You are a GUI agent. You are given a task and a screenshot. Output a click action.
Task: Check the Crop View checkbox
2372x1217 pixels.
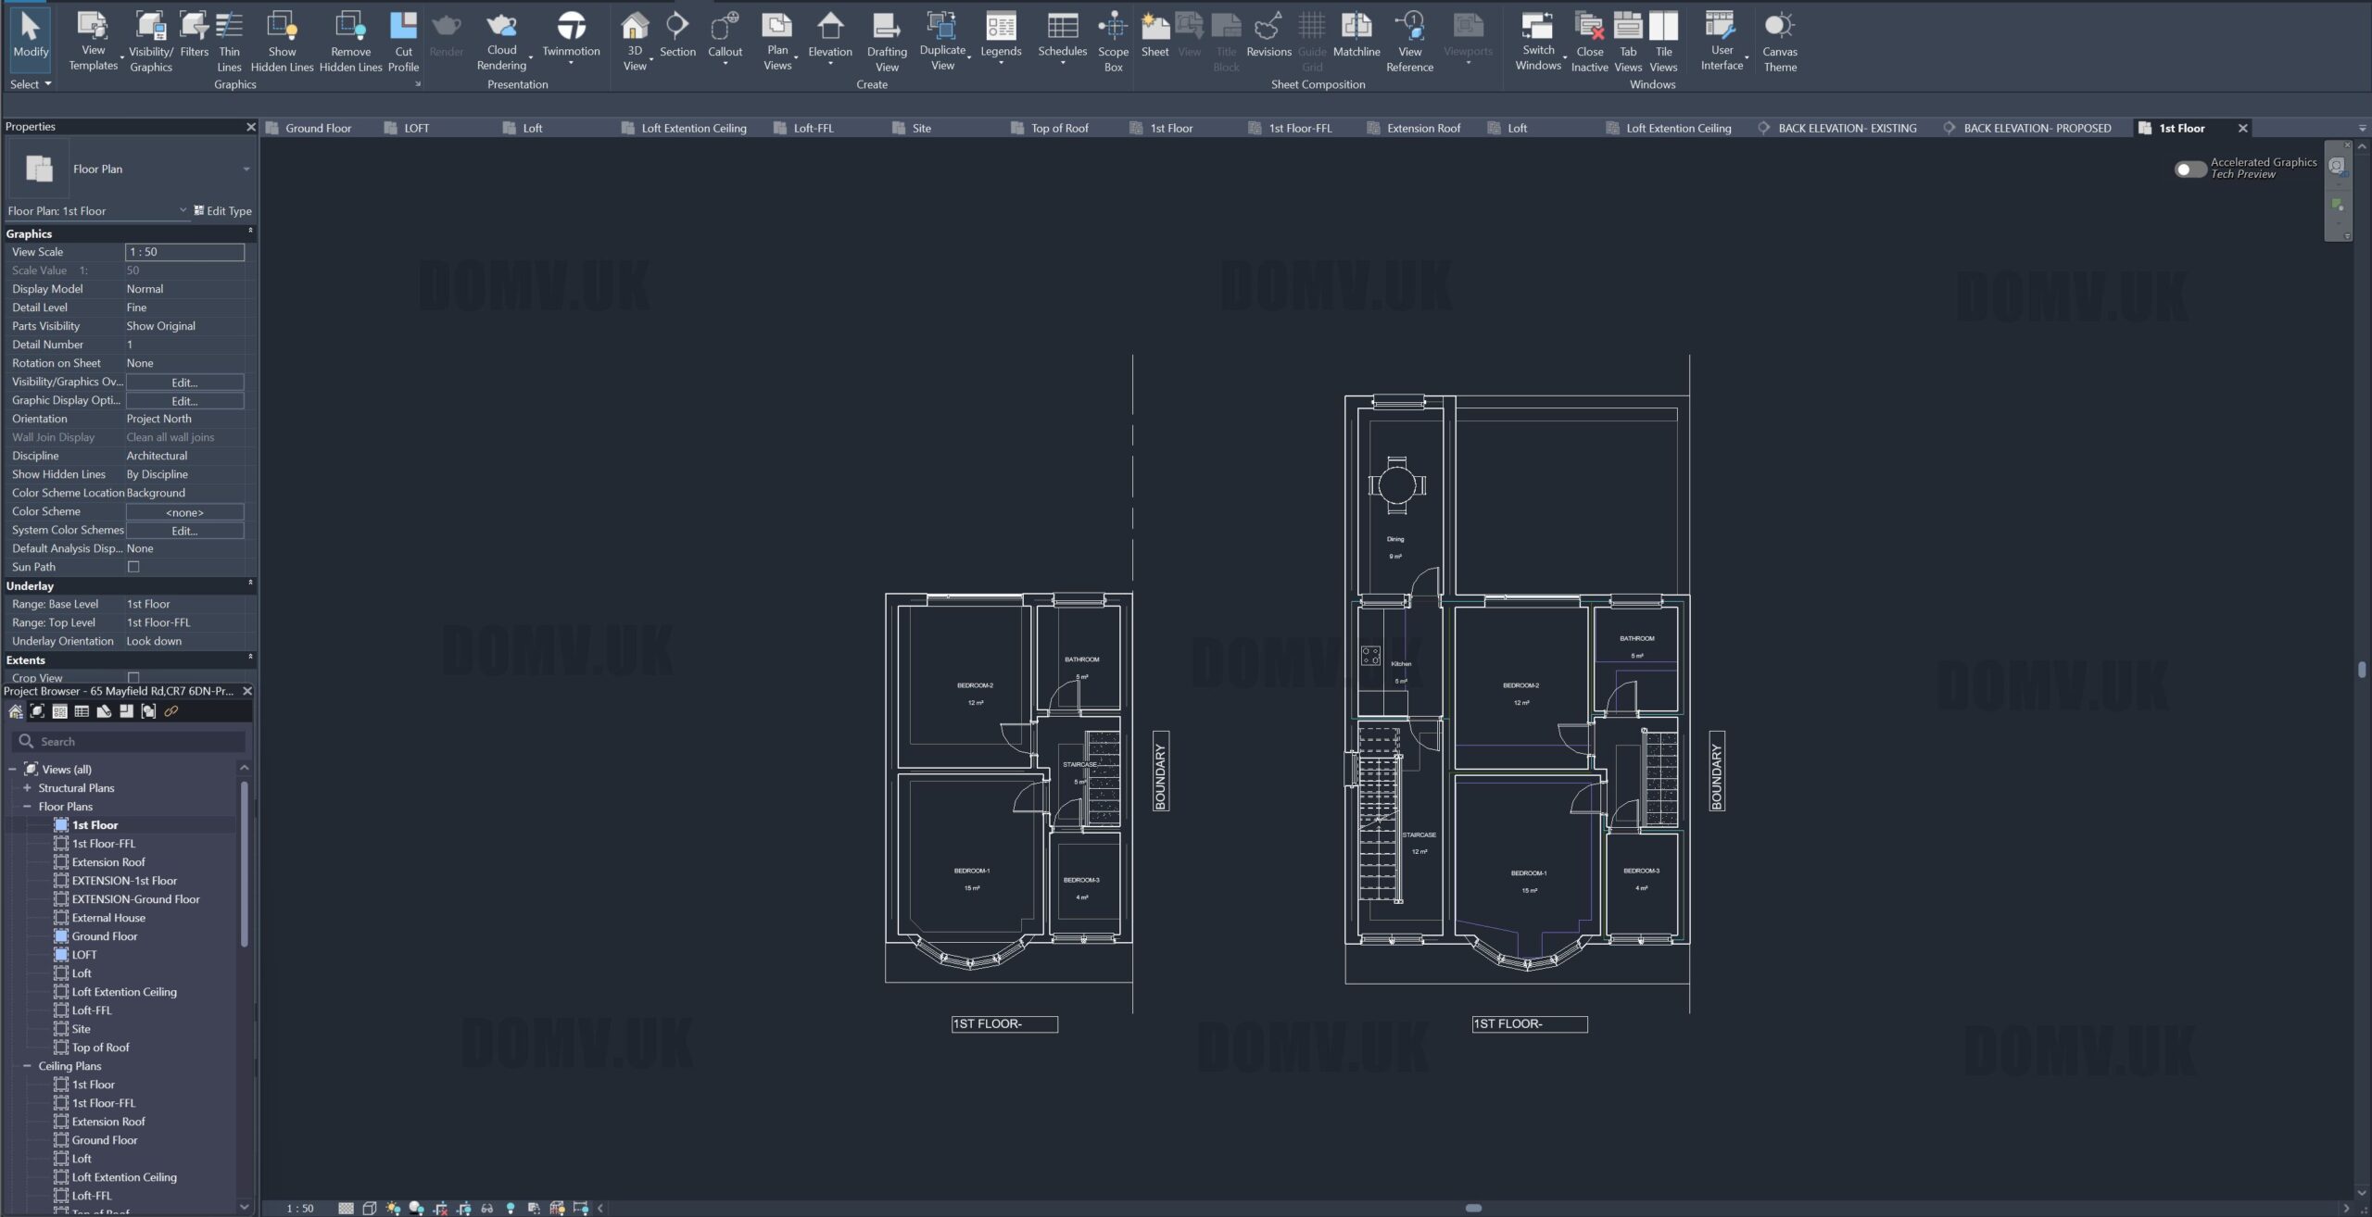[x=133, y=677]
